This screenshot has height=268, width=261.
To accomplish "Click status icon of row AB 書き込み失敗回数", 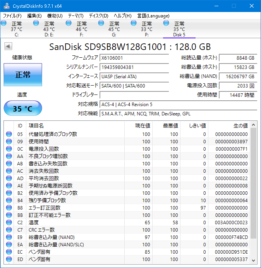I will pos(9,163).
